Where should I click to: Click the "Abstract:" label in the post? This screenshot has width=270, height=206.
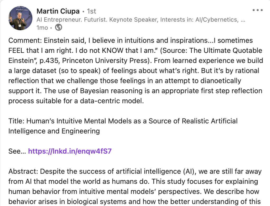click(23, 171)
